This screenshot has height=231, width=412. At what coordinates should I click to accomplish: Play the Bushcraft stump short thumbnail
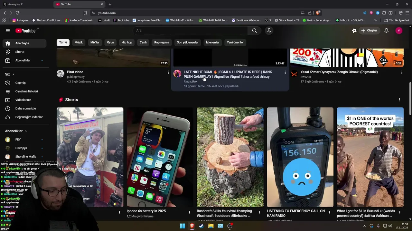click(x=230, y=157)
